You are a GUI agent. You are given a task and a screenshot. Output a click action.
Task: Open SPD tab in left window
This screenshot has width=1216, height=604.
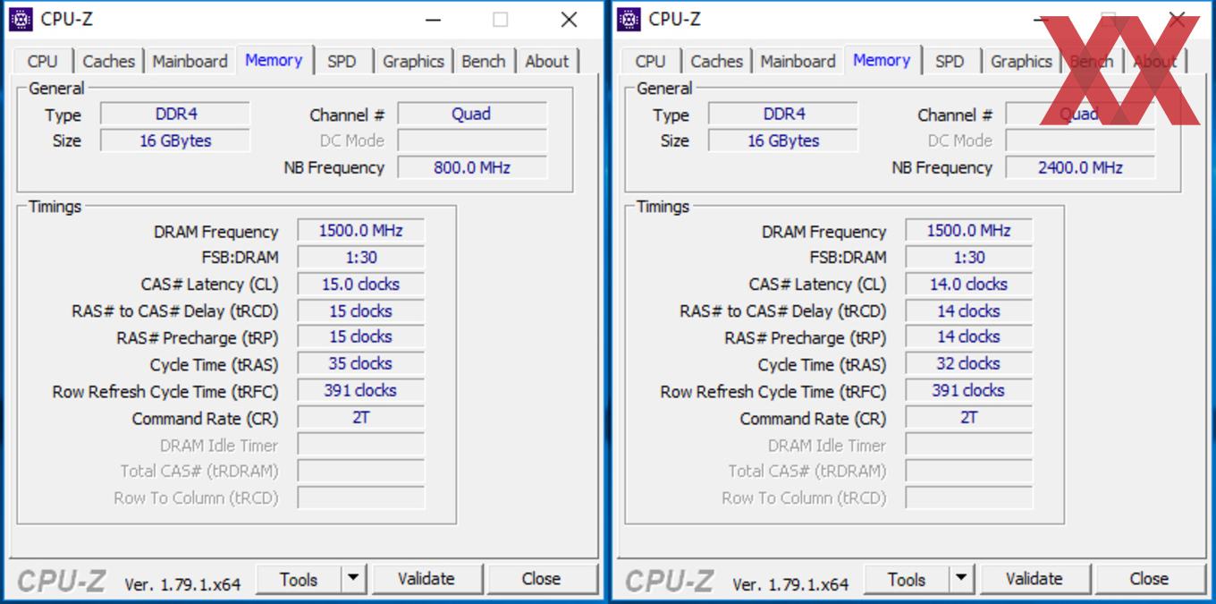342,61
